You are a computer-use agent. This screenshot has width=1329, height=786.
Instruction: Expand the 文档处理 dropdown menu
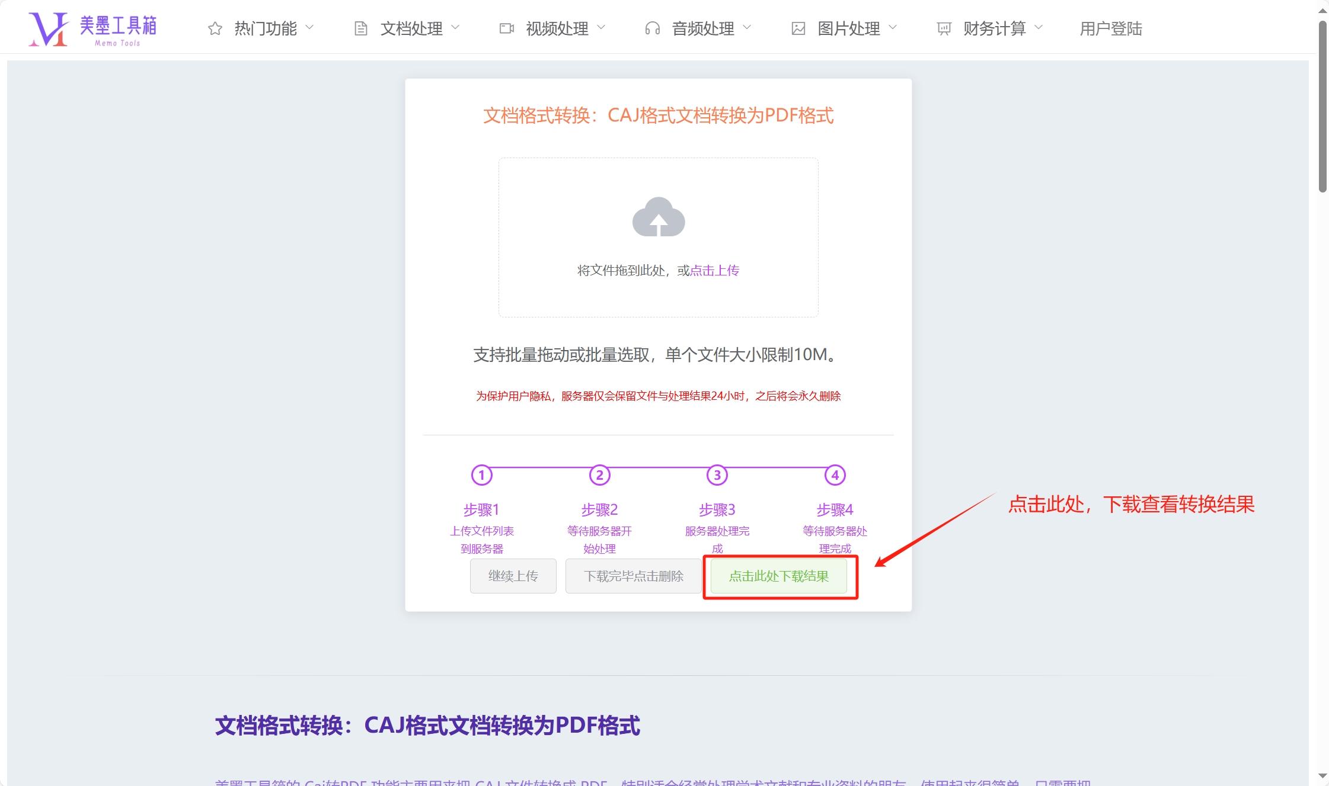click(x=455, y=27)
